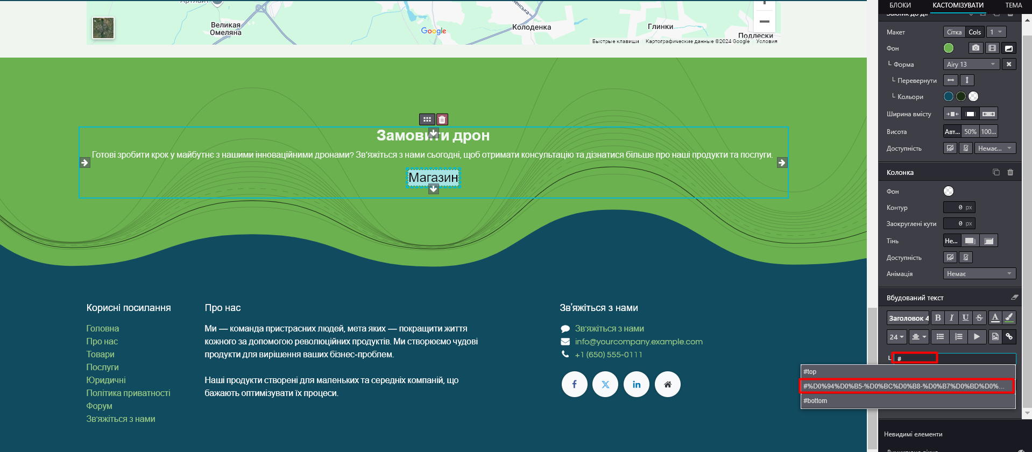1032x452 pixels.
Task: Delete the Колонка block using trash icon
Action: [x=1010, y=173]
